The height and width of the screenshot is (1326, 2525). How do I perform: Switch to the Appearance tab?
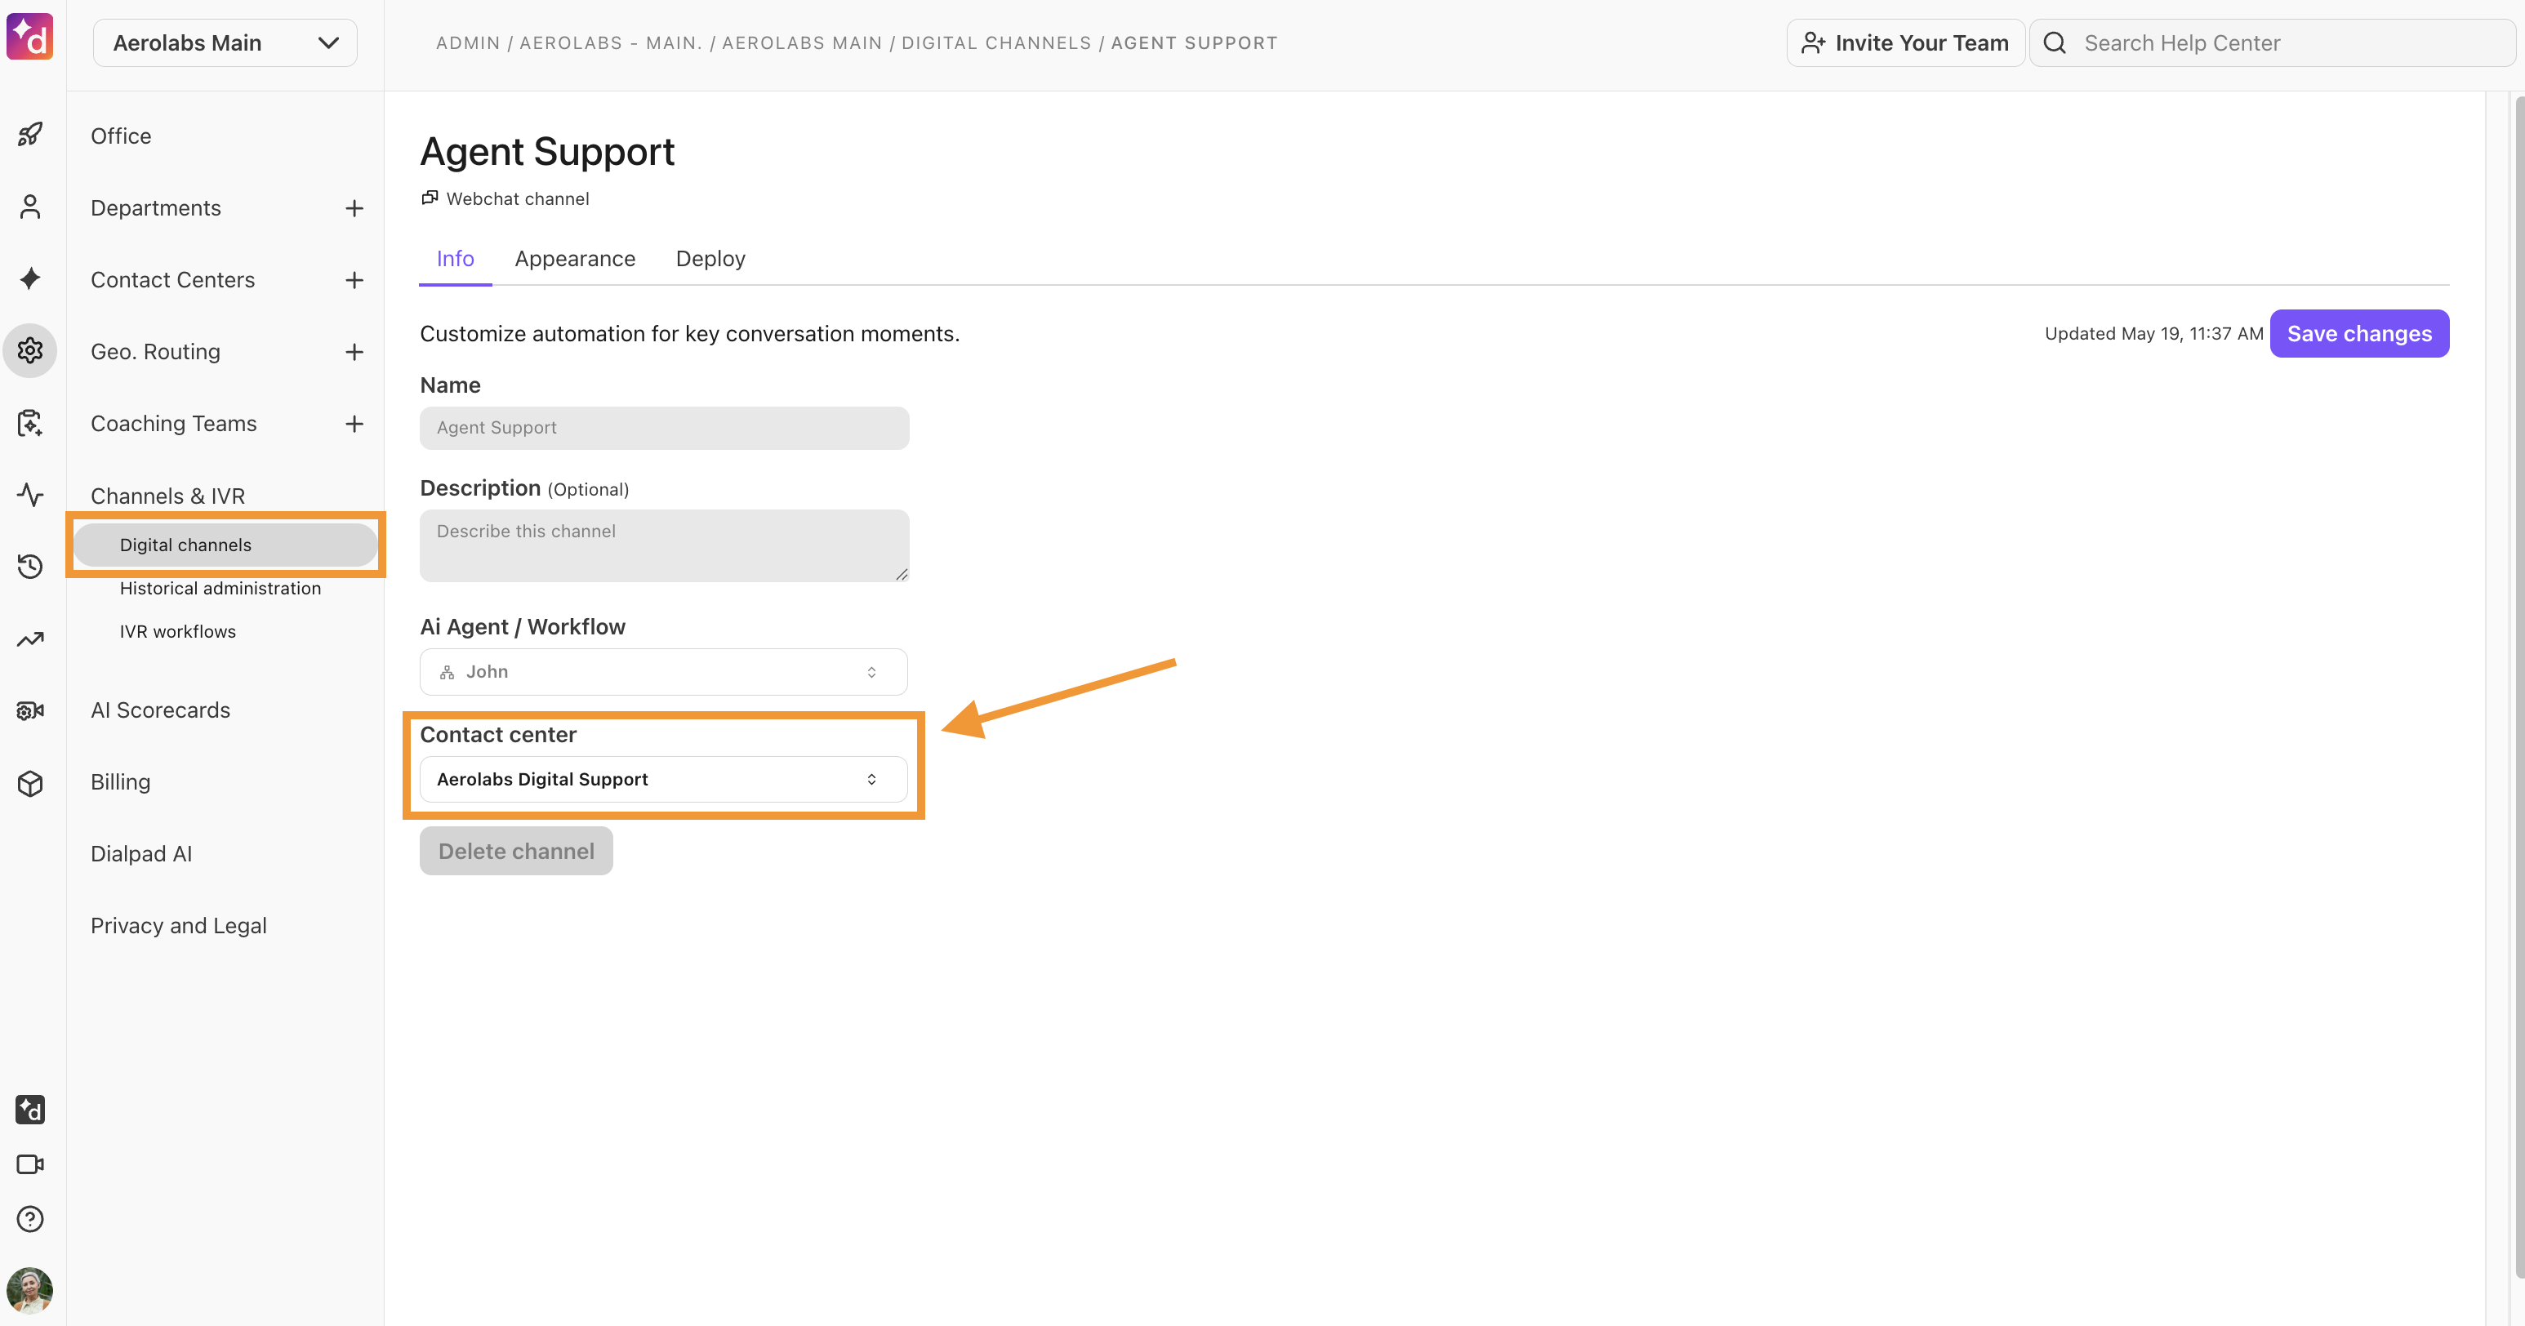(x=576, y=259)
